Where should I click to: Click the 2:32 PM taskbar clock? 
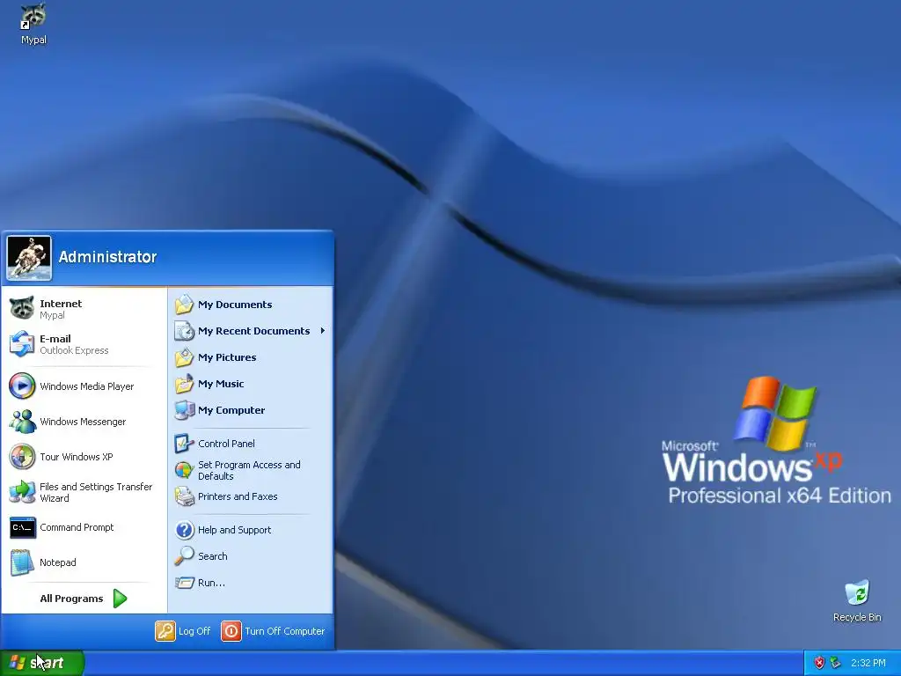coord(868,663)
